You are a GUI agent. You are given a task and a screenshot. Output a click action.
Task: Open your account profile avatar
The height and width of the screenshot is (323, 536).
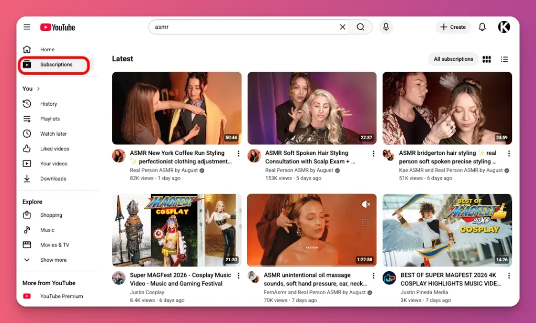tap(504, 27)
